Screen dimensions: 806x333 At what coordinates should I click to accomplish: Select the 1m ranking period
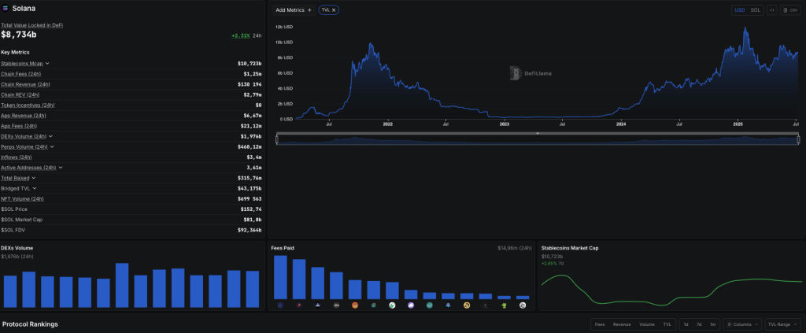(x=712, y=324)
